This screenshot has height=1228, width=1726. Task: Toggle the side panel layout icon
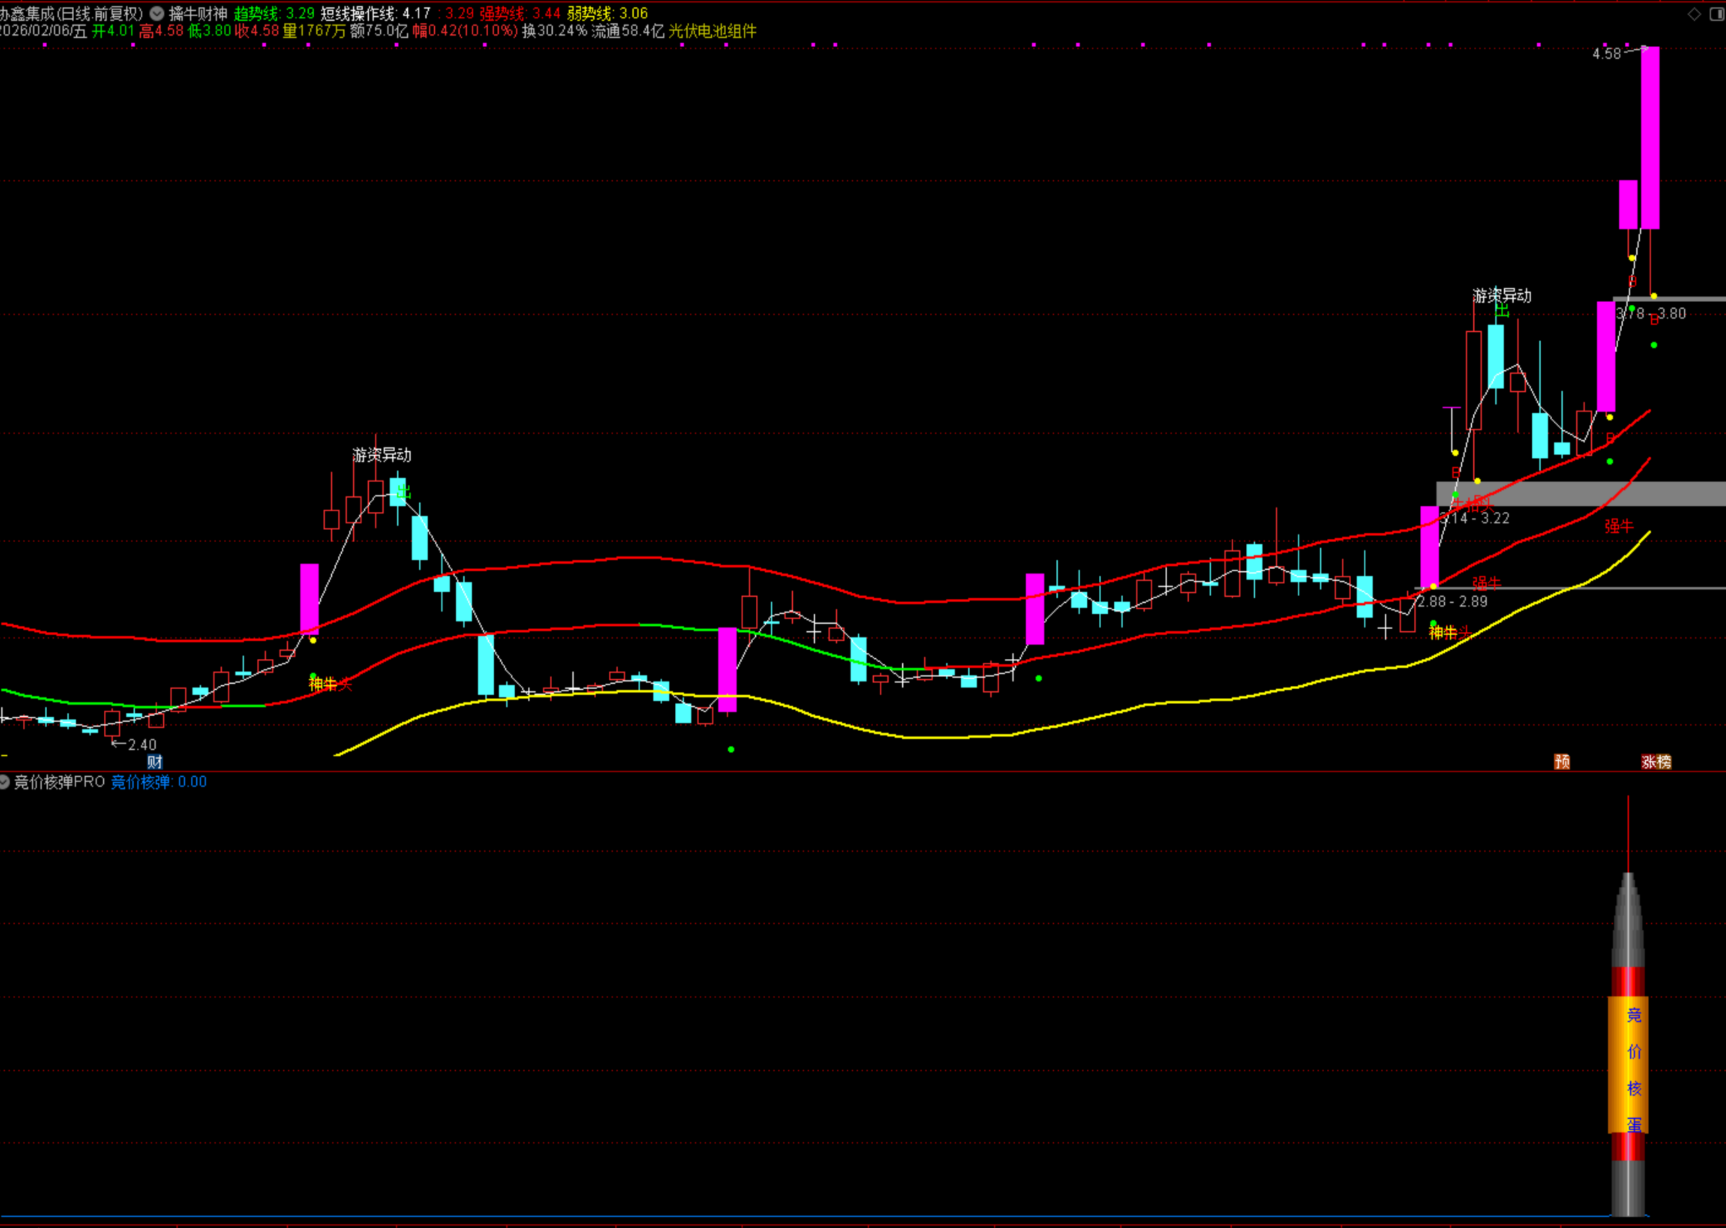[1716, 13]
